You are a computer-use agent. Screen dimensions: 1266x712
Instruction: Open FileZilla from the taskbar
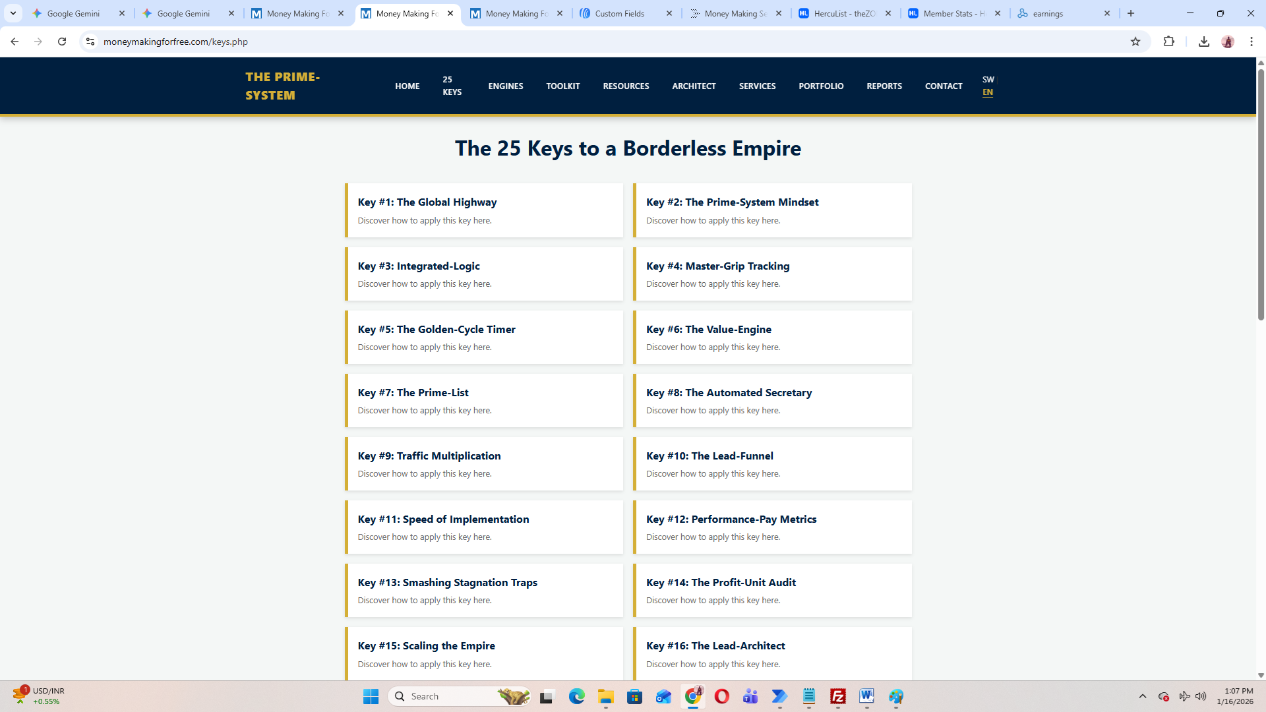[x=837, y=696]
